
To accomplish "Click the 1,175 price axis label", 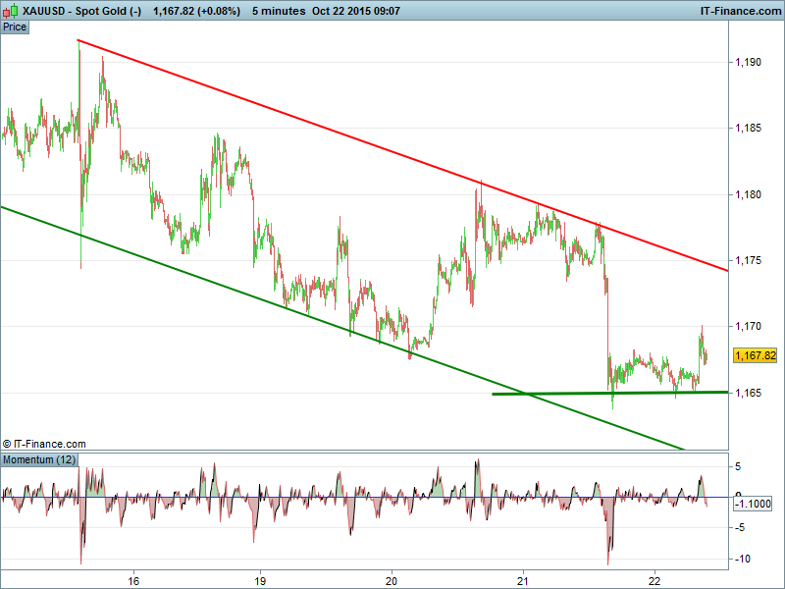I will tap(748, 260).
